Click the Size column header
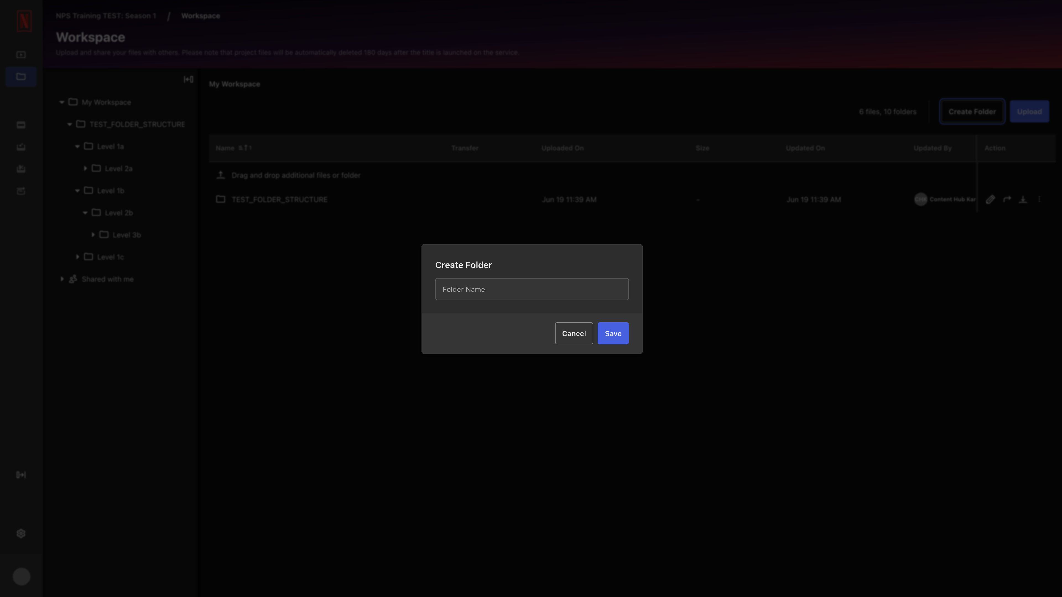Screen dimensions: 1062x597 pos(702,148)
